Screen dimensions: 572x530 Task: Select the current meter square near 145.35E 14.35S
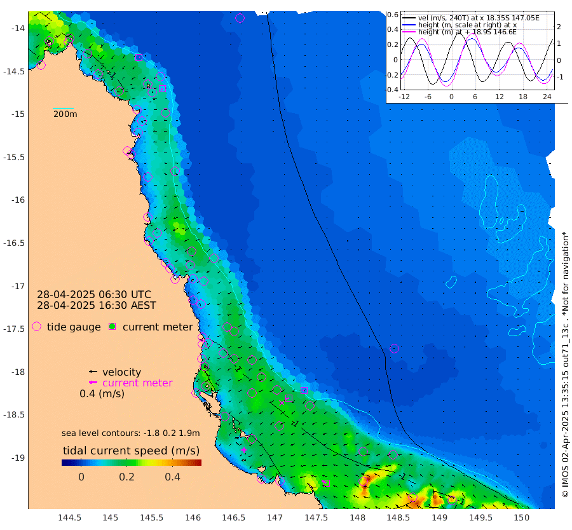pyautogui.click(x=139, y=57)
